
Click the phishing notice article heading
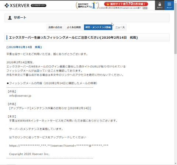click(x=73, y=38)
